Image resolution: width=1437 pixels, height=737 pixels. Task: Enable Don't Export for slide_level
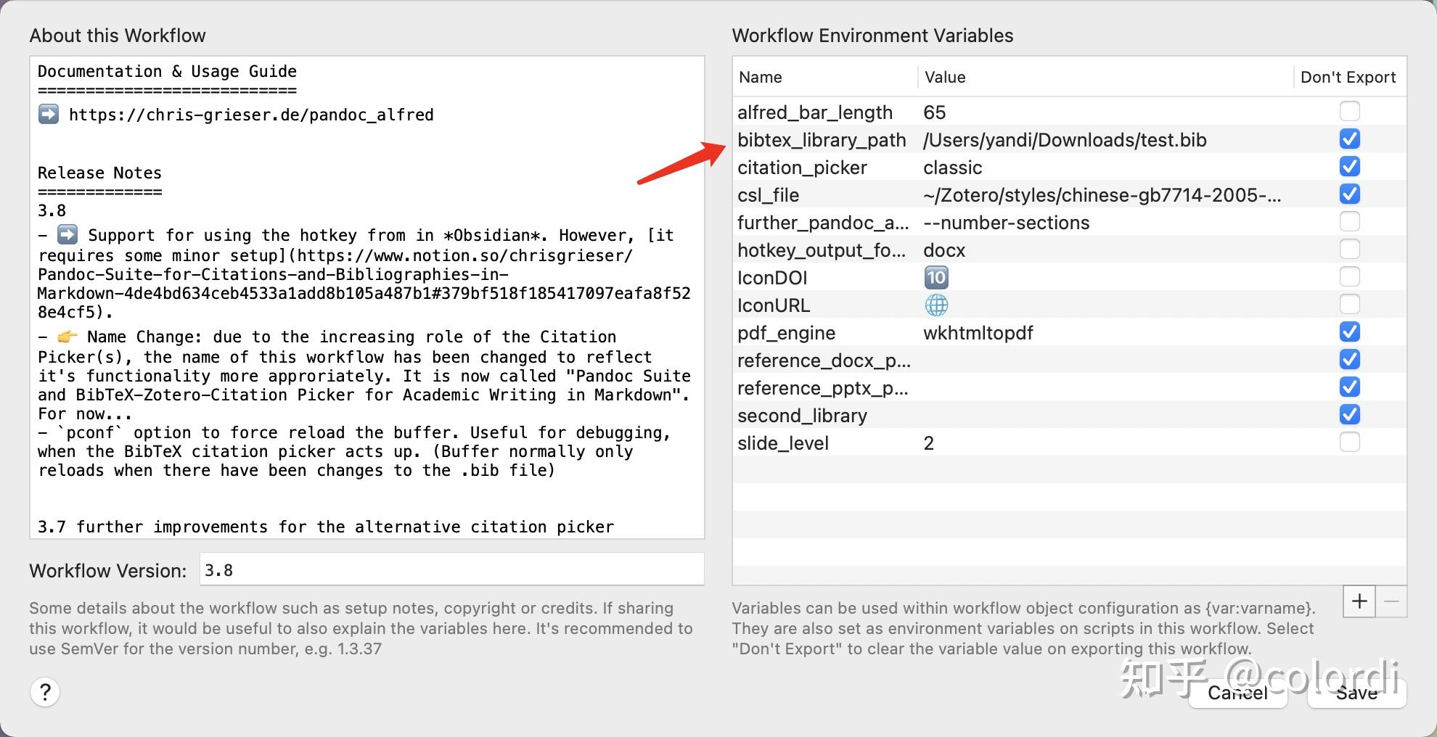(x=1349, y=442)
